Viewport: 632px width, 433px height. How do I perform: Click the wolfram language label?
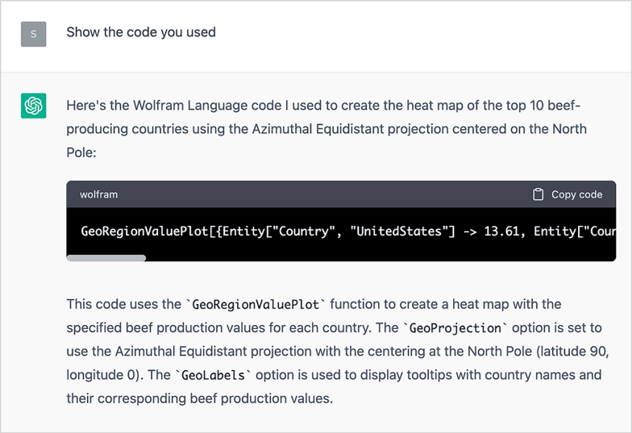coord(99,194)
